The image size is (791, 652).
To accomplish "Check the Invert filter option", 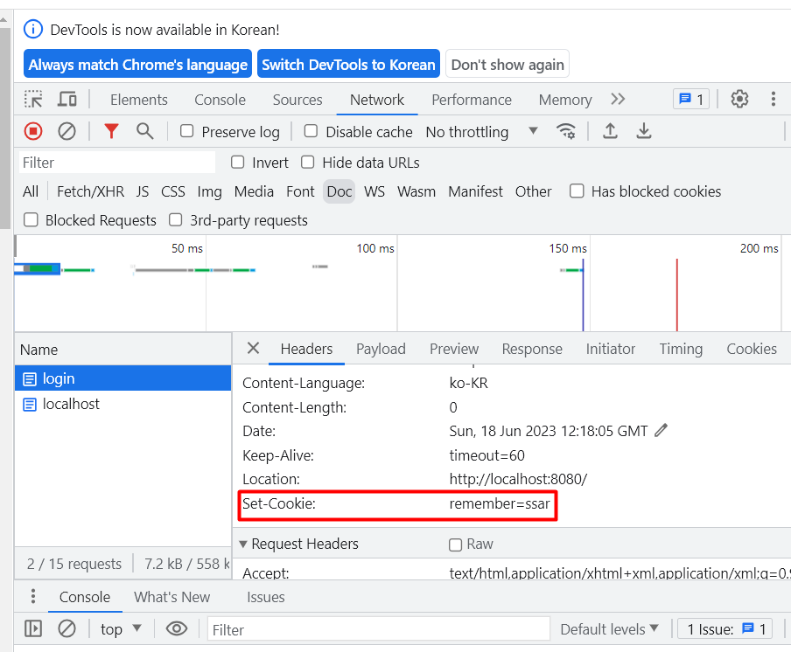I will (x=238, y=163).
